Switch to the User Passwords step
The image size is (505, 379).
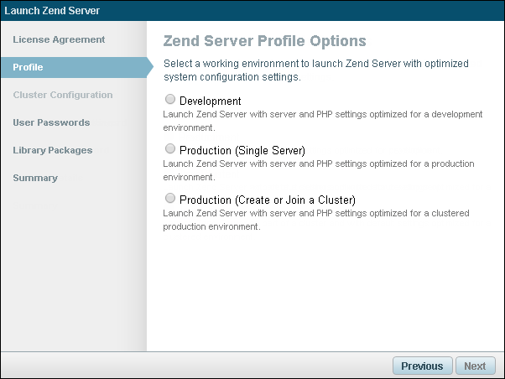pyautogui.click(x=51, y=122)
